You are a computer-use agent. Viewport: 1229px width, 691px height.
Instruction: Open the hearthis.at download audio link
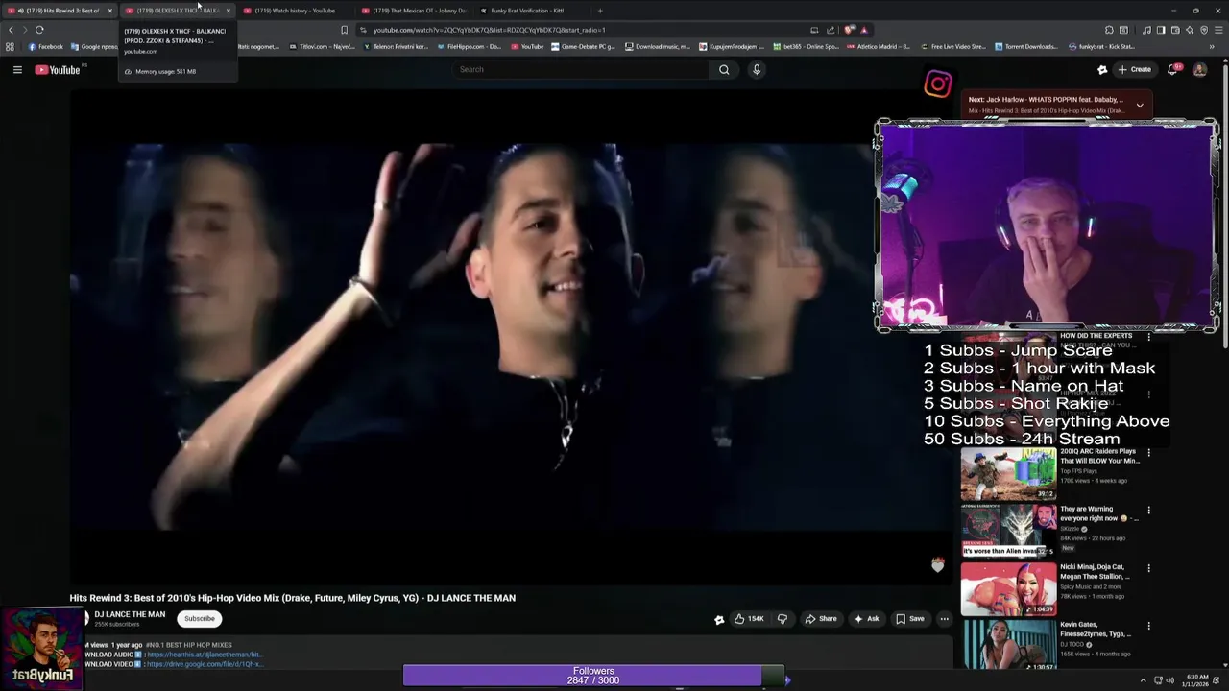tap(205, 655)
